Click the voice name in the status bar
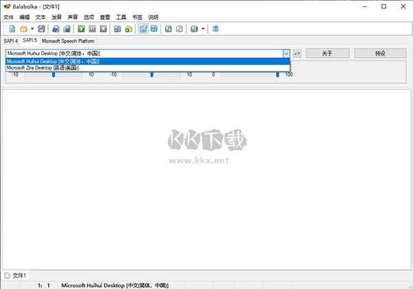Viewport: 413px width, 289px height. click(115, 286)
